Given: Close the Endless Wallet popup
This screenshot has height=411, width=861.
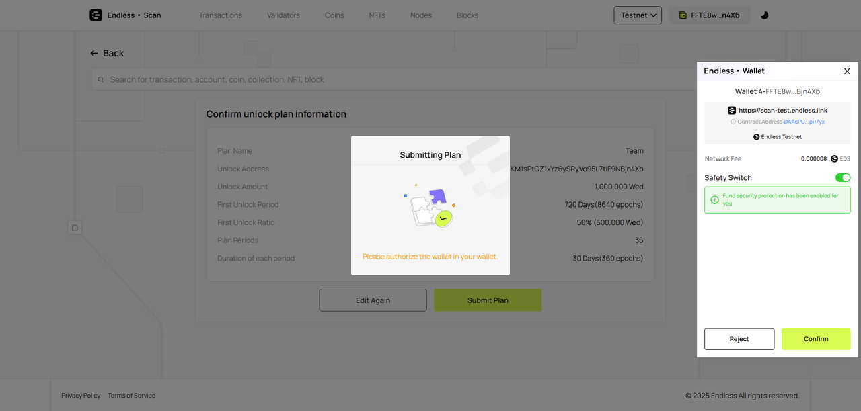Looking at the screenshot, I should (846, 71).
